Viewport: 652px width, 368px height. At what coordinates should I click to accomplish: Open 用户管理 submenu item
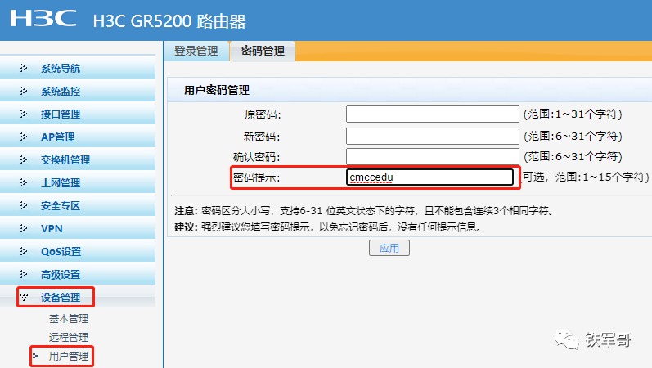tap(69, 357)
